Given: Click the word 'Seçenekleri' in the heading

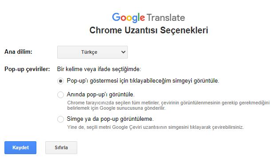Looking at the screenshot, I should (184, 30).
